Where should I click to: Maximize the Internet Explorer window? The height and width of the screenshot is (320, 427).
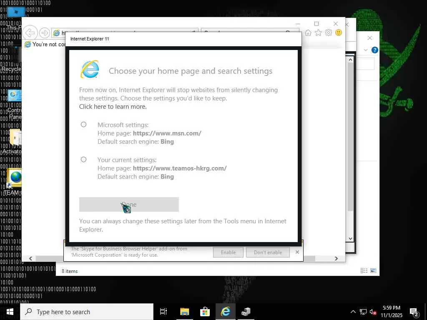pos(316,24)
